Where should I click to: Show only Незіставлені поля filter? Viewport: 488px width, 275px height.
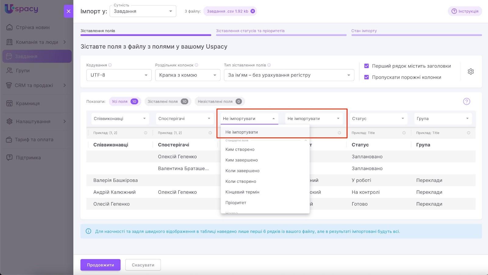[219, 102]
